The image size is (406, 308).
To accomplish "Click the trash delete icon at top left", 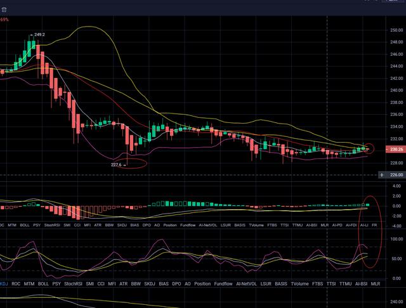I will tap(4, 11).
